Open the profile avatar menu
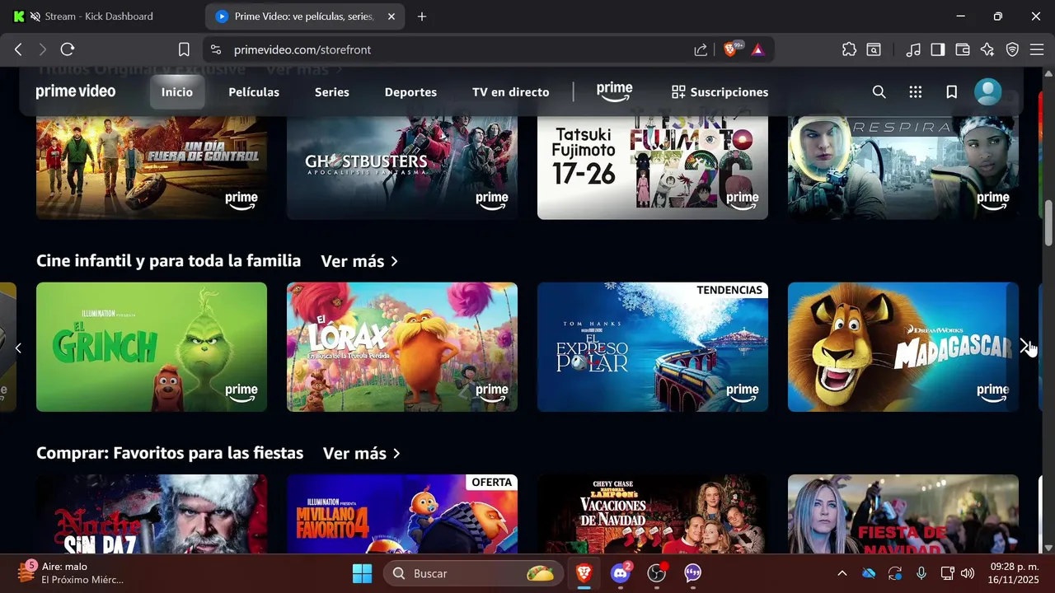This screenshot has width=1055, height=593. [x=987, y=91]
